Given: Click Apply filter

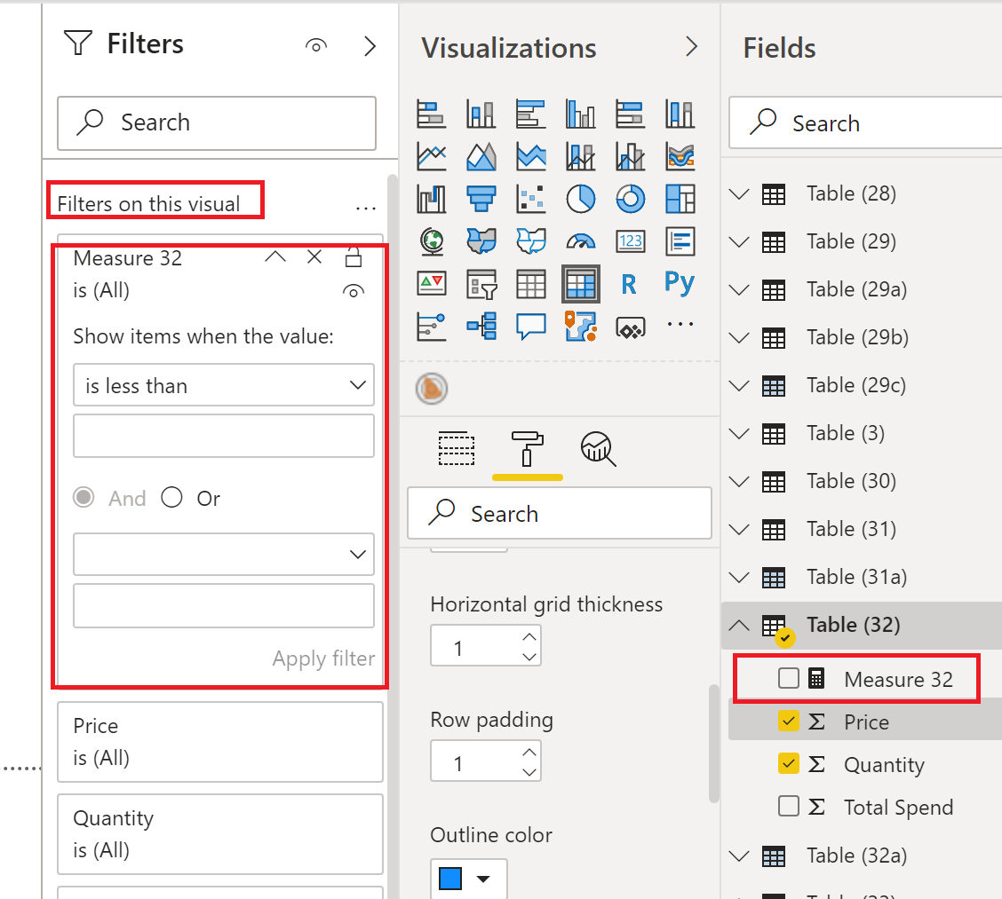Looking at the screenshot, I should (323, 658).
